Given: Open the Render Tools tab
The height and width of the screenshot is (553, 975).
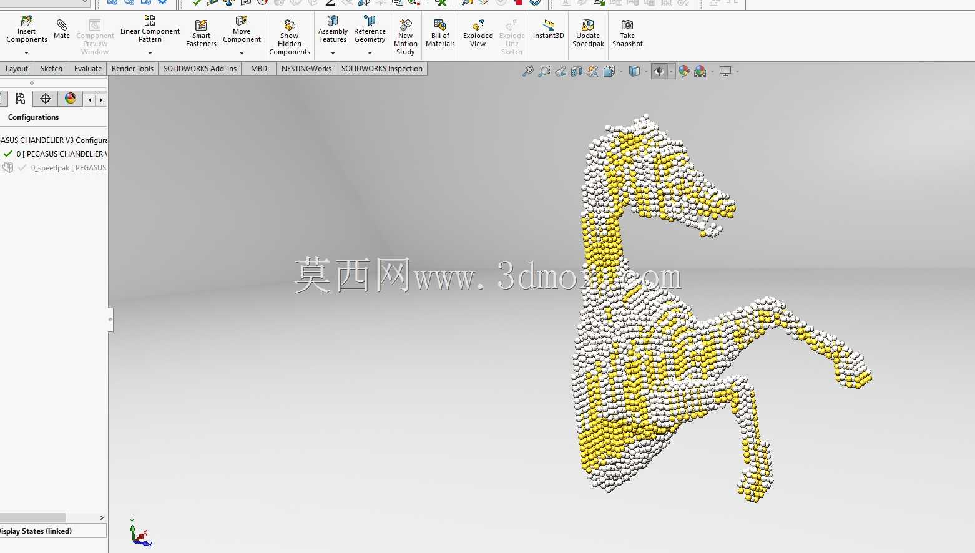Looking at the screenshot, I should tap(132, 69).
